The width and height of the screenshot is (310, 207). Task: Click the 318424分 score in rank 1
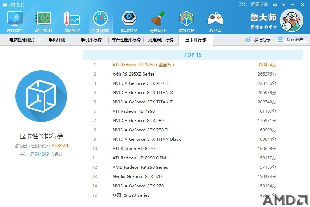[x=267, y=65]
